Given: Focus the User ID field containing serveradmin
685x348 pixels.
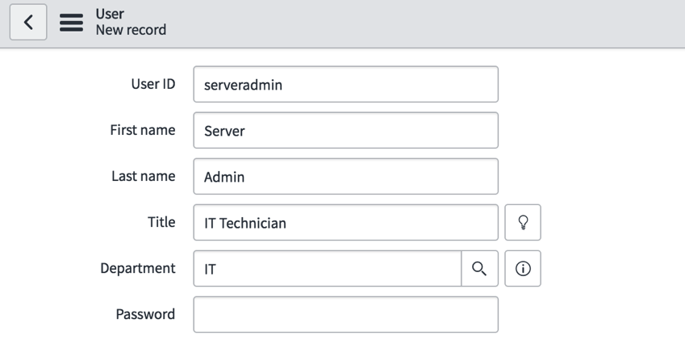Looking at the screenshot, I should pos(345,85).
